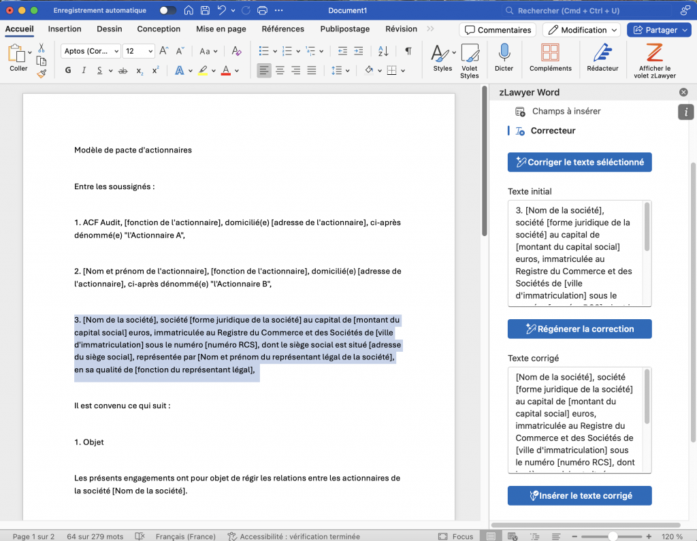Click Insérer le texte corrigé button
Image resolution: width=697 pixels, height=541 pixels.
(579, 495)
